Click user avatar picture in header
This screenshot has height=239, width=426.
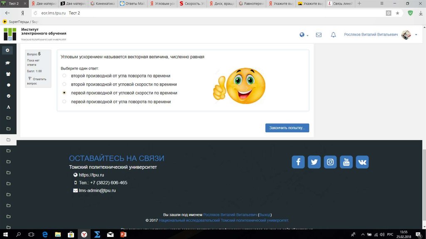[406, 35]
